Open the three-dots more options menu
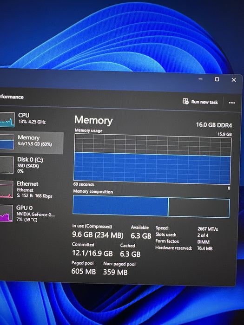 tap(232, 103)
